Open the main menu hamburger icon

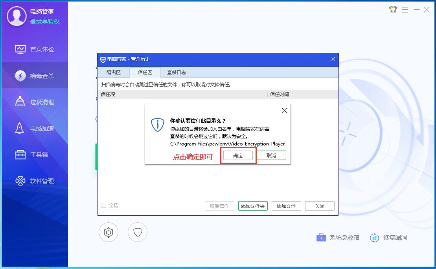click(405, 10)
